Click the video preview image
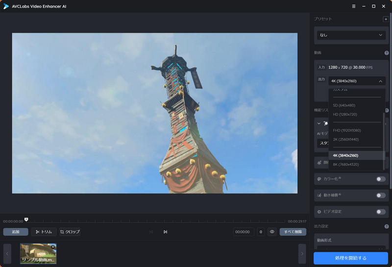Screen dimensions: 392x267 coord(155,113)
